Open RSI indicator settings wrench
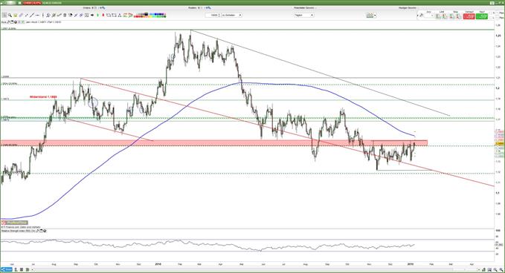This screenshot has width=505, height=273. tap(37, 231)
